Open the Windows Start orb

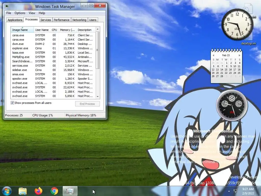[7, 191]
